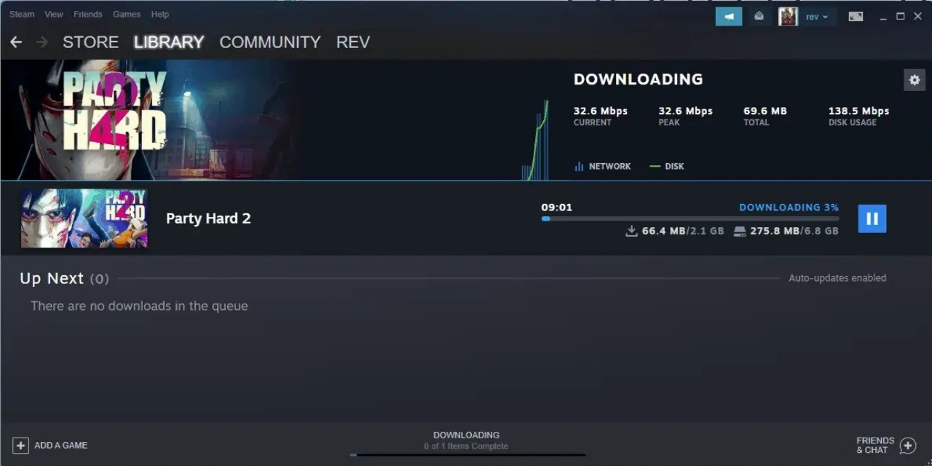This screenshot has width=932, height=466.
Task: Click the Friends & Chat plus icon
Action: 908,445
